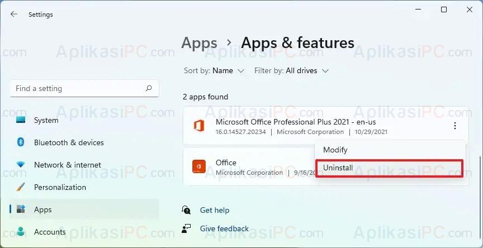This screenshot has height=248, width=483.
Task: Click the Get help headset icon
Action: pos(186,210)
